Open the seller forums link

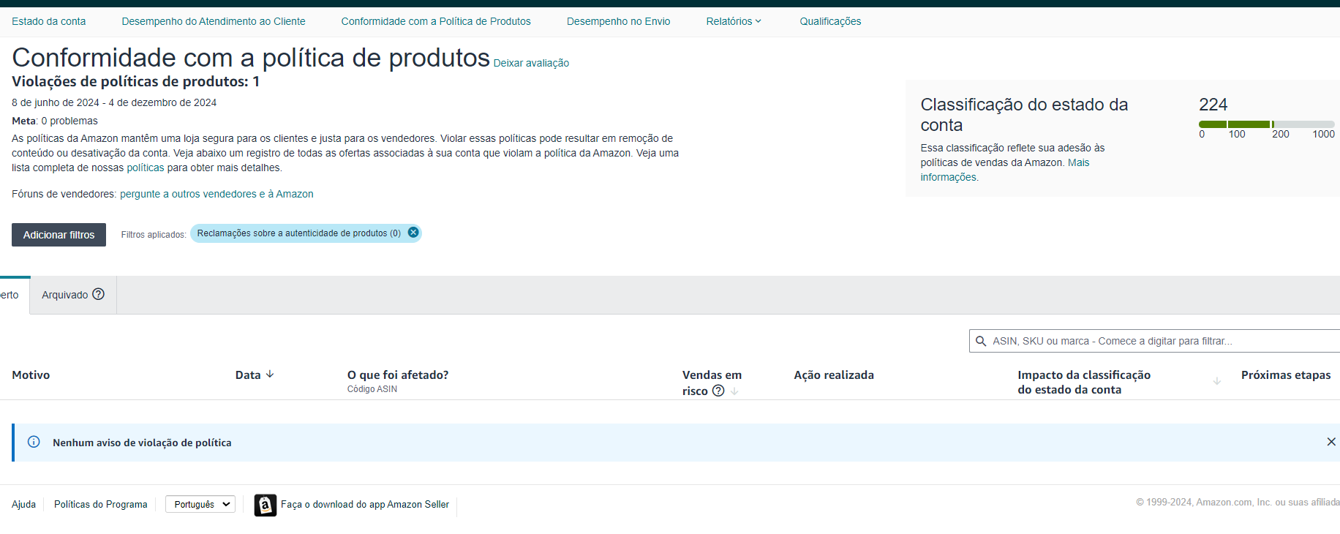click(217, 194)
